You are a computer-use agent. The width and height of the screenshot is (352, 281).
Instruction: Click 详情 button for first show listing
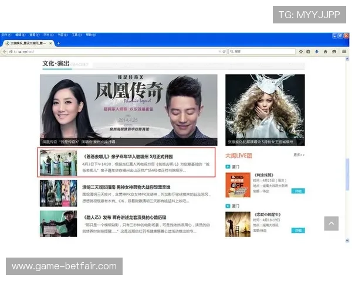pos(298,191)
